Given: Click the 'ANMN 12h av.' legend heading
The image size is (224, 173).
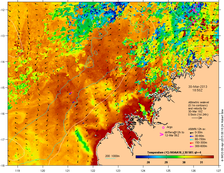Looking at the screenshot, I should 197,129.
